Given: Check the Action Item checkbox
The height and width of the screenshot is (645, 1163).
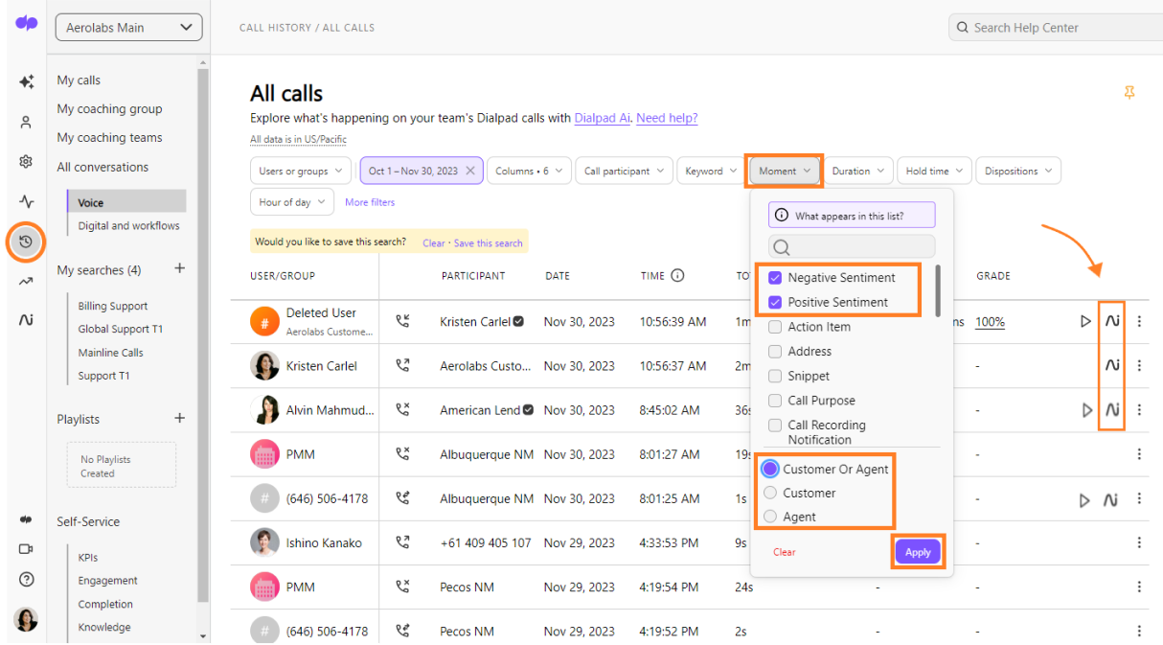Looking at the screenshot, I should click(775, 327).
